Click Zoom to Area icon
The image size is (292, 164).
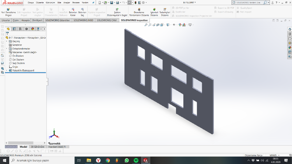click(x=150, y=25)
